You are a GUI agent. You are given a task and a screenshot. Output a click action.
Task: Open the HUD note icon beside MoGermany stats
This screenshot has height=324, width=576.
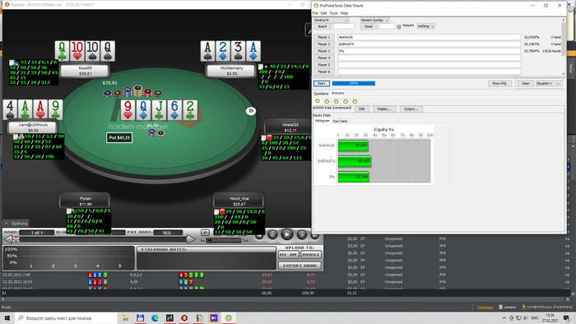click(261, 67)
